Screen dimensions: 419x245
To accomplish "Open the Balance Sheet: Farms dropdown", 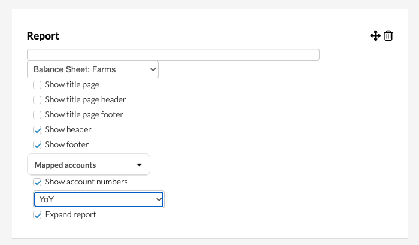I will [93, 69].
